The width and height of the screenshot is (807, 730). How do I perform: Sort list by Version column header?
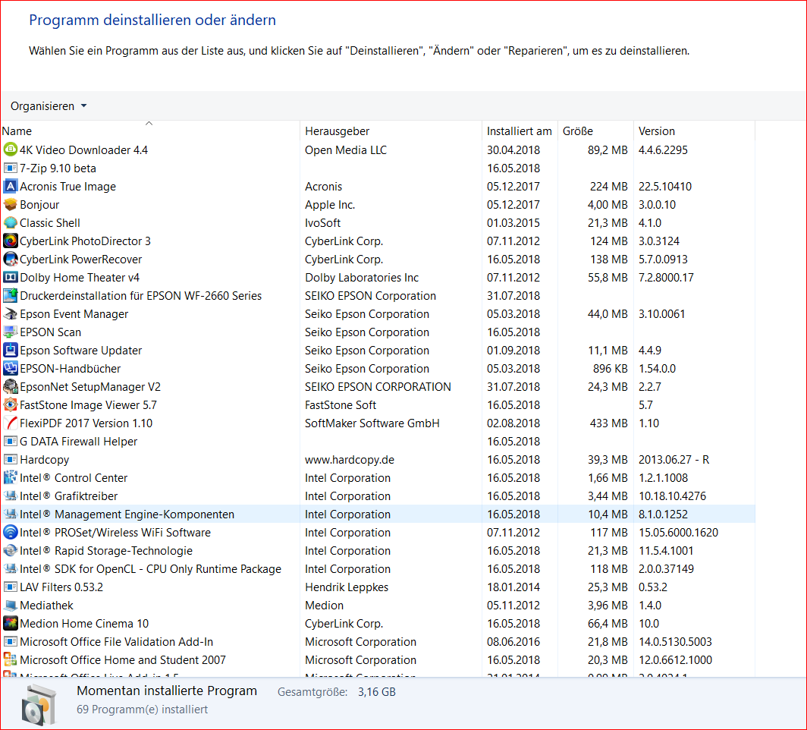coord(694,131)
